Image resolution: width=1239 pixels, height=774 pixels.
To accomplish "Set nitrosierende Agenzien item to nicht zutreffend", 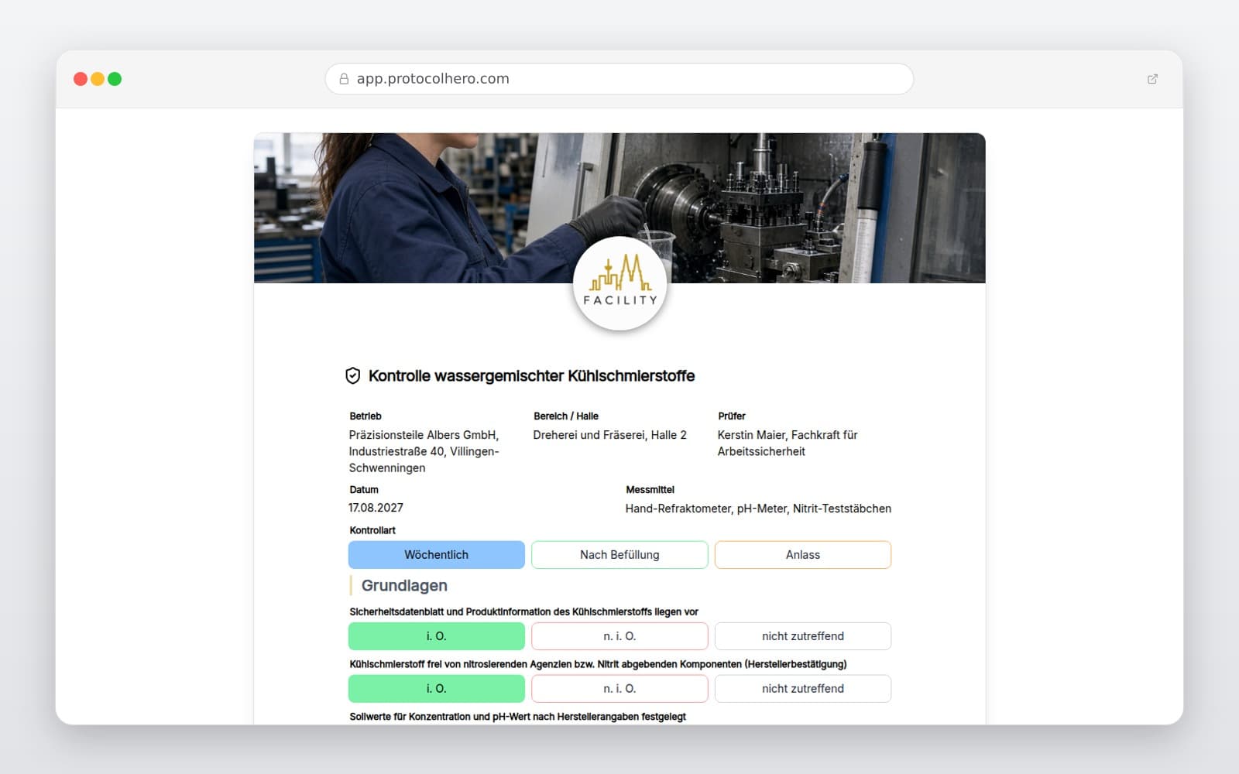I will coord(803,689).
